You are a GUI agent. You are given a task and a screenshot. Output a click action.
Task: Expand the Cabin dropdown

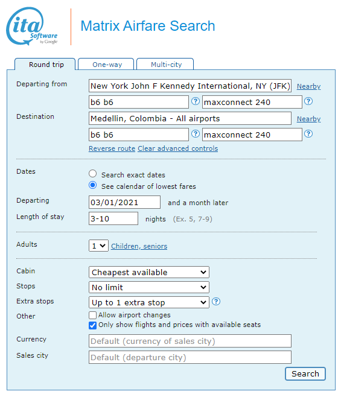point(149,272)
